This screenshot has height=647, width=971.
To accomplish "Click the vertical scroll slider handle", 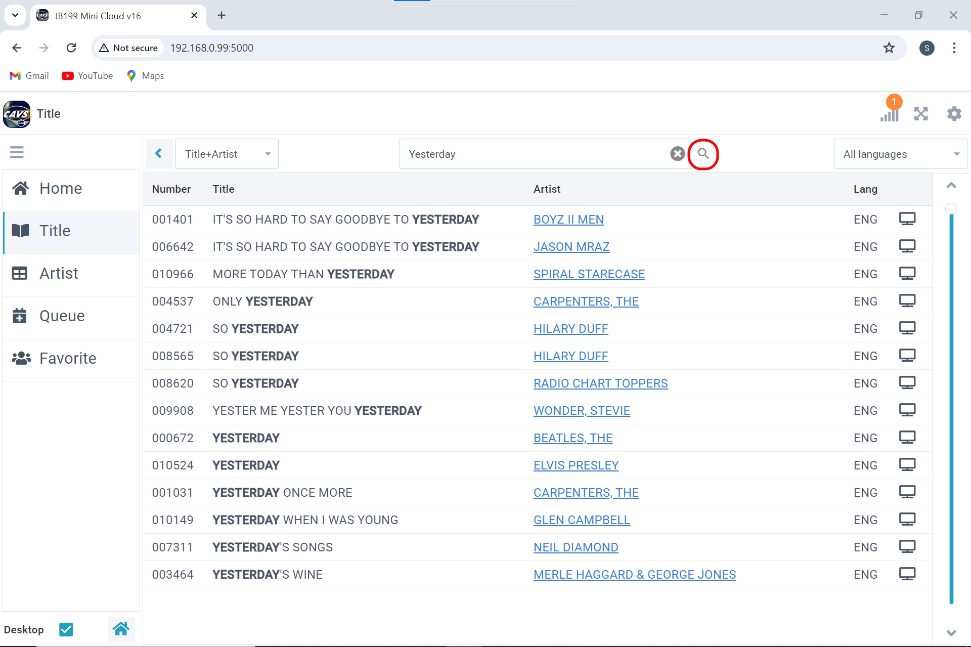I will [x=951, y=208].
